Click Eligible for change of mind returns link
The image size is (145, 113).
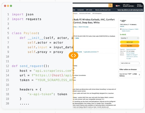(x=132, y=57)
